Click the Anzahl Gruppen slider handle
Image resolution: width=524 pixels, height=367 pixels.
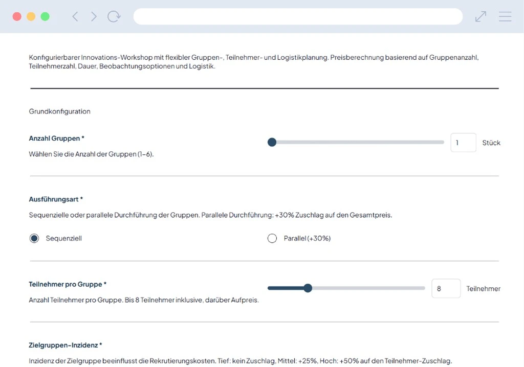272,142
